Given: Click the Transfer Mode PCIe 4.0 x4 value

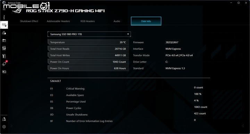Looking at the screenshot, I should (179, 55).
